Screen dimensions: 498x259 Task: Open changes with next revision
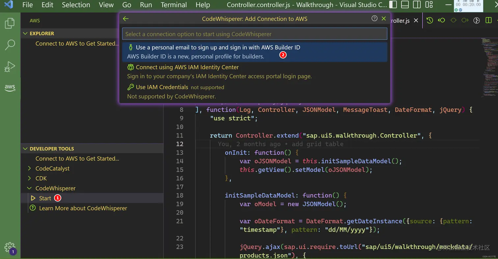465,20
